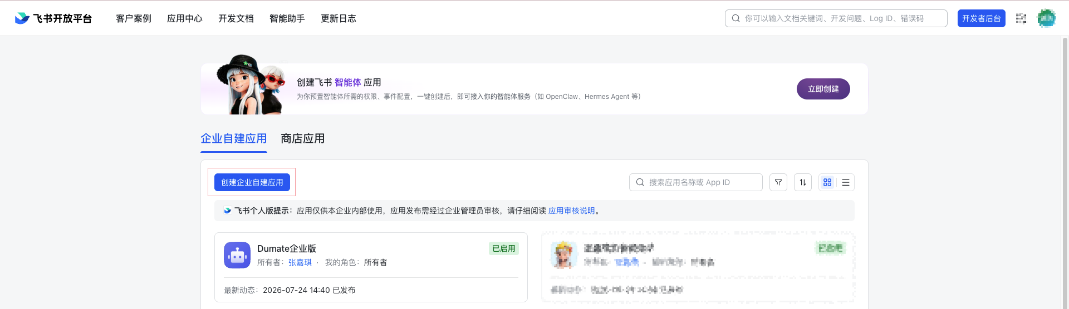Open the 应用审核说明 link

click(x=571, y=211)
